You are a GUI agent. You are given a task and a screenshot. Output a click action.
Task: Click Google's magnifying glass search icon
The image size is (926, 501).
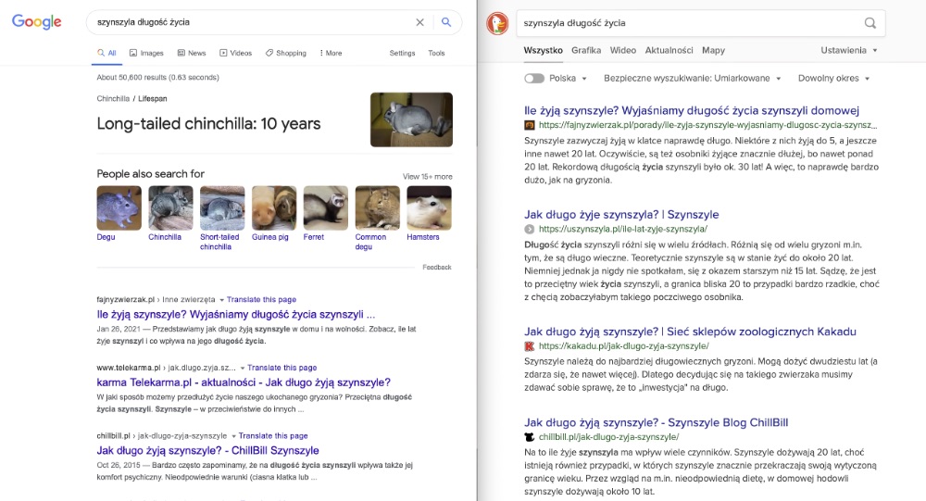(446, 22)
